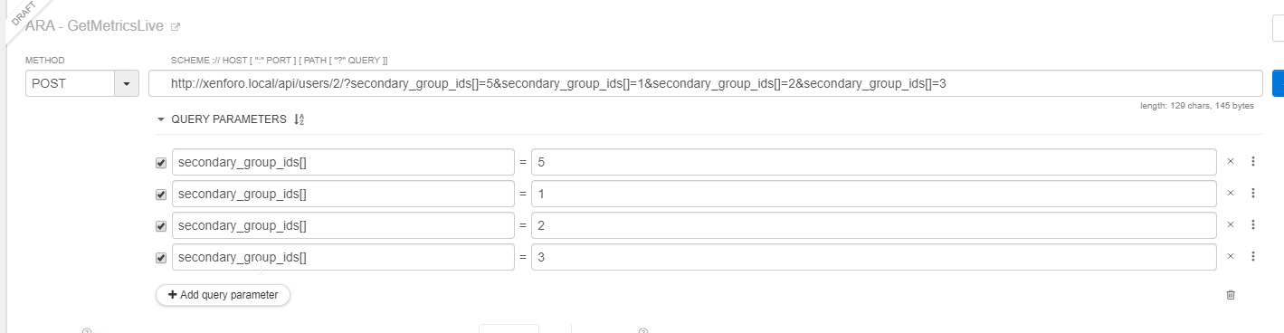Disable the parameter with value 1
Viewport: 1284px width, 333px height.
161,195
